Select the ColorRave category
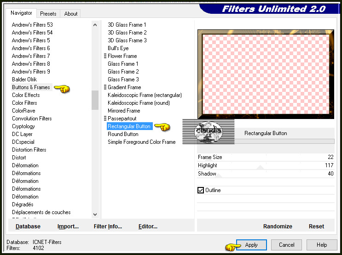 [23, 111]
